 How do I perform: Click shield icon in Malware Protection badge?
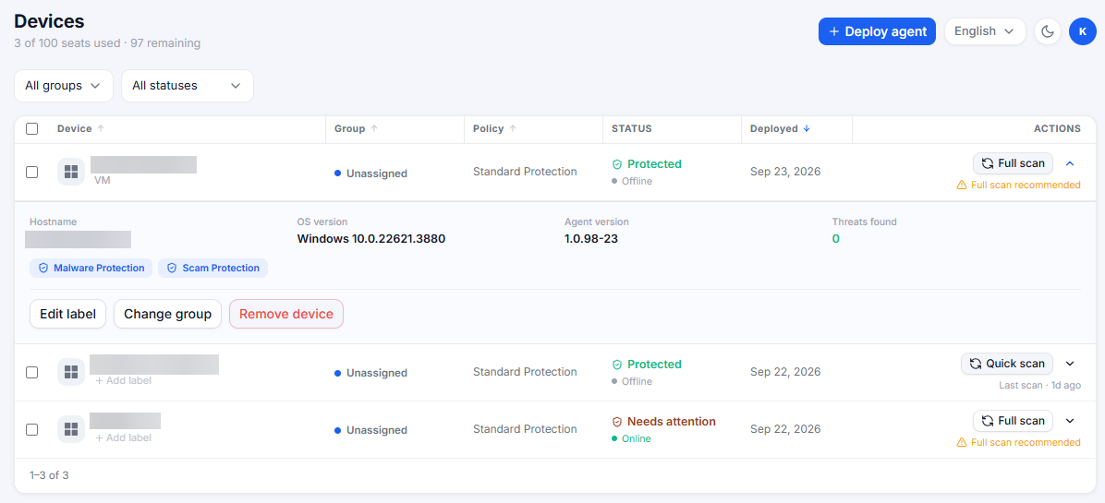point(43,268)
